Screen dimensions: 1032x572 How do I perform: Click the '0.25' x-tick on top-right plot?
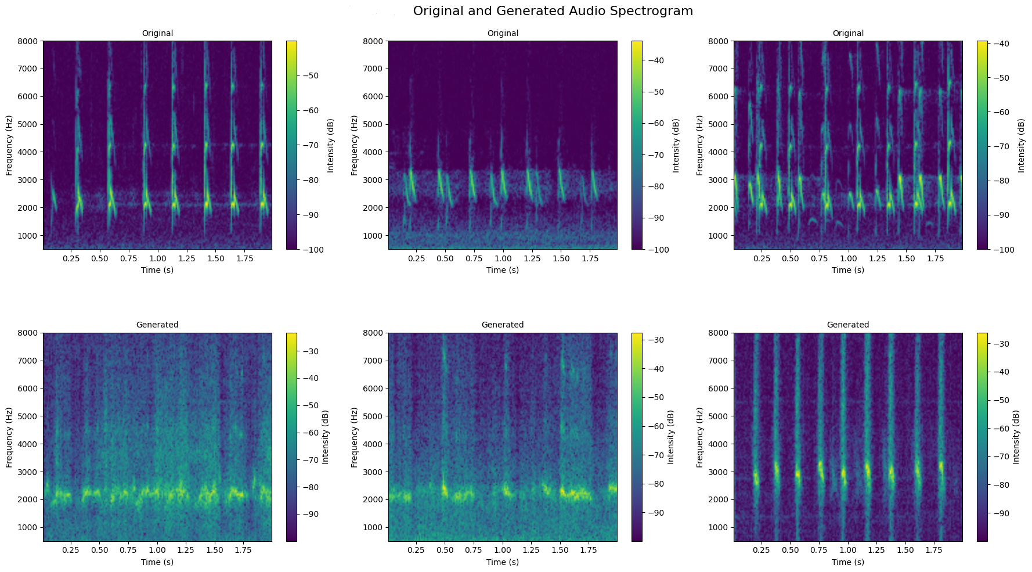[x=761, y=258]
